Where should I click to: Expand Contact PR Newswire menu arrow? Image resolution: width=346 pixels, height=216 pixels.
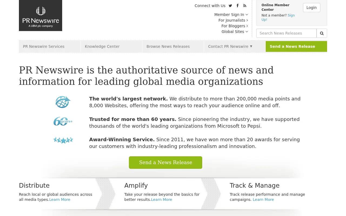(251, 46)
